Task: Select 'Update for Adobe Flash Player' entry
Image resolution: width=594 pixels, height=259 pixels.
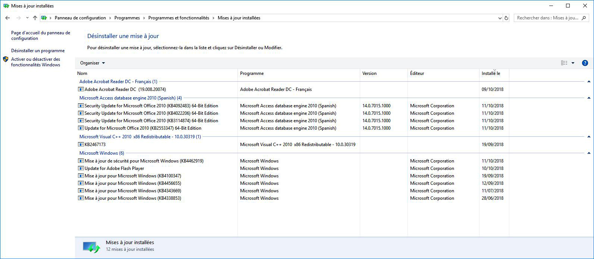Action: coord(114,168)
